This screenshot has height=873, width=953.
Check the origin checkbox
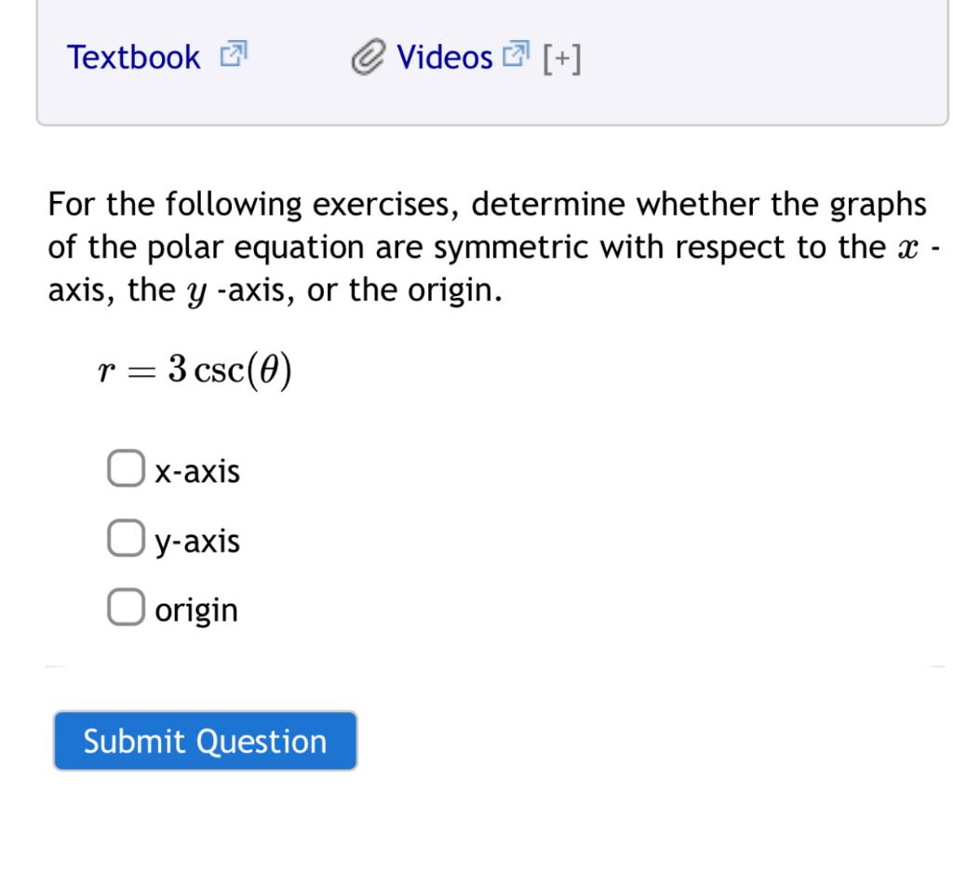126,606
